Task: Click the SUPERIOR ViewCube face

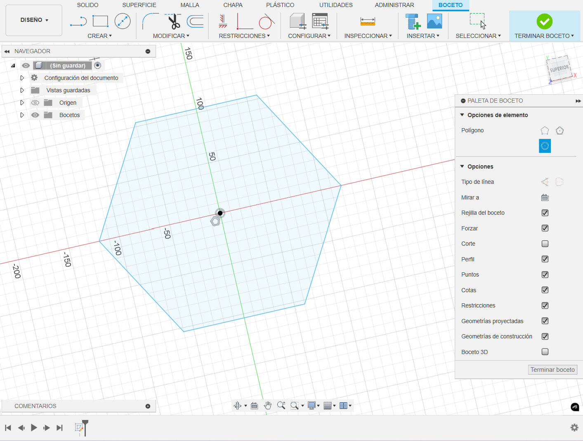Action: [559, 69]
